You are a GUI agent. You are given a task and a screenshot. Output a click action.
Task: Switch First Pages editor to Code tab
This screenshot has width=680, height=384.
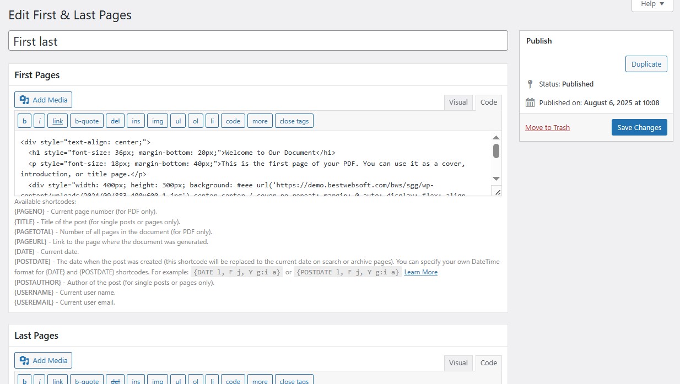tap(489, 102)
